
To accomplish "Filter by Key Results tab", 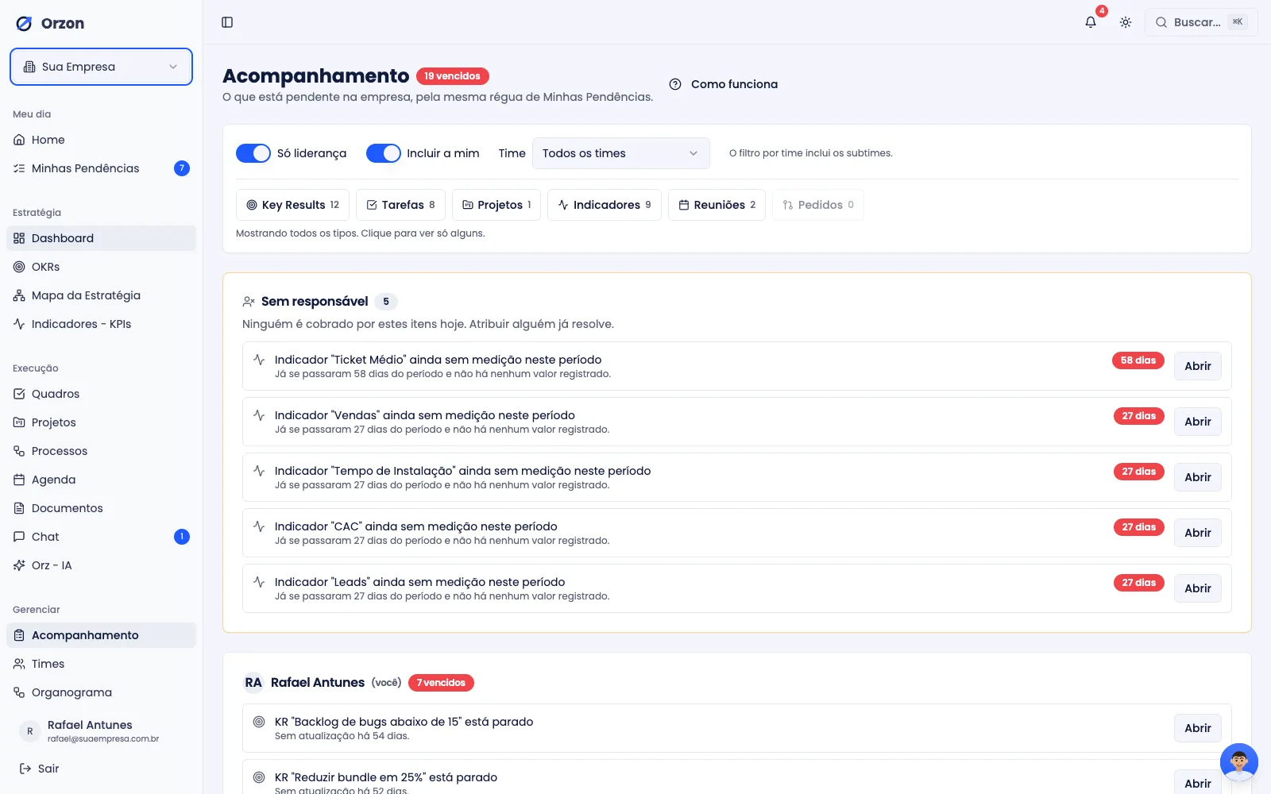I will [x=292, y=205].
